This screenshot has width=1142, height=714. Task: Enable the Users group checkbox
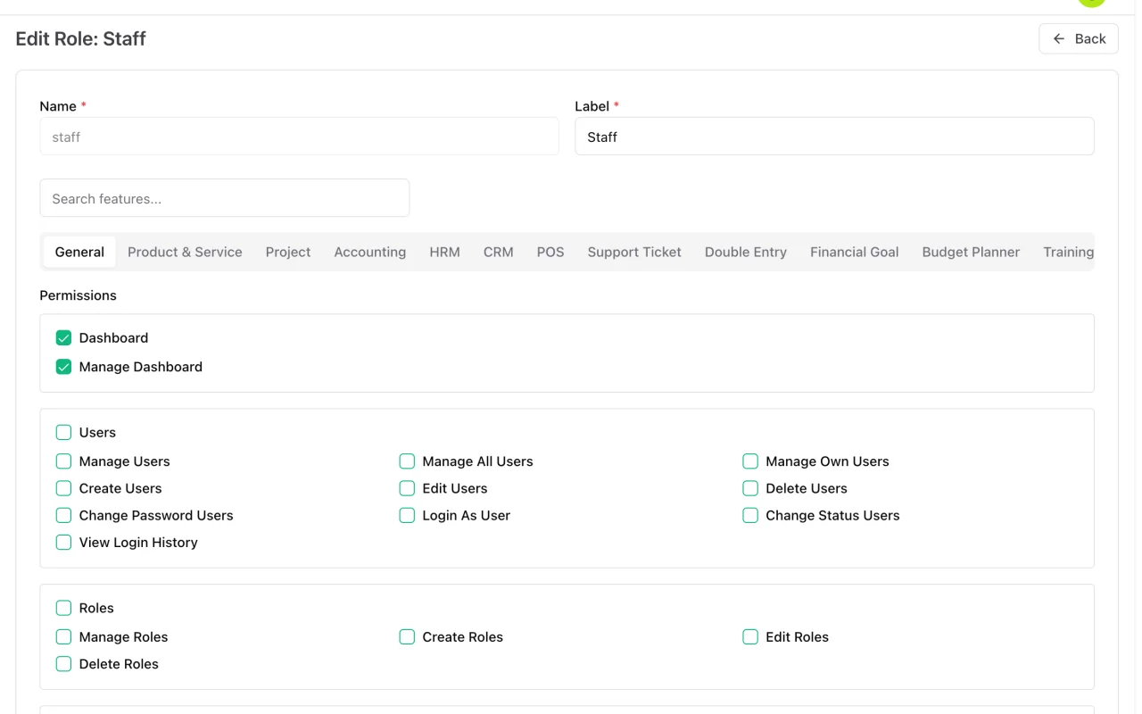tap(63, 433)
